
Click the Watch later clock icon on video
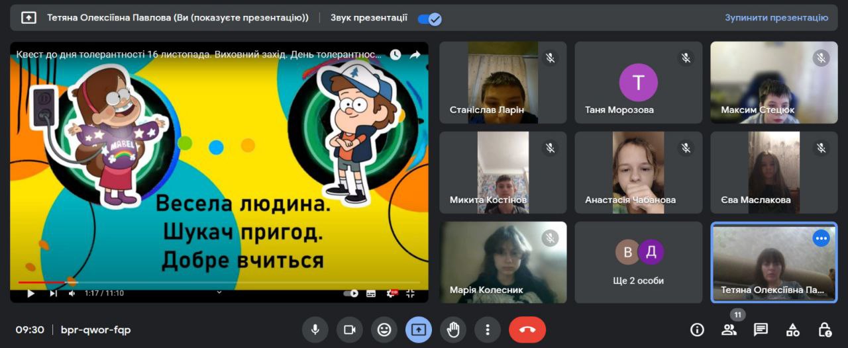click(x=396, y=54)
